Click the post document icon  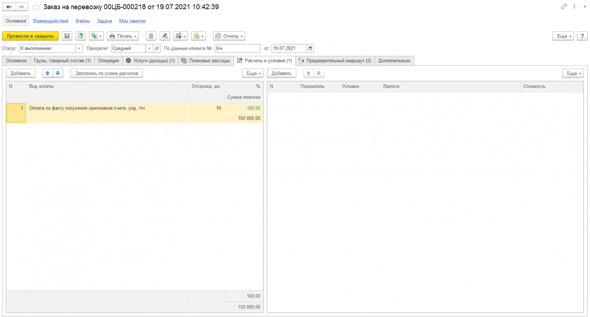(x=81, y=36)
